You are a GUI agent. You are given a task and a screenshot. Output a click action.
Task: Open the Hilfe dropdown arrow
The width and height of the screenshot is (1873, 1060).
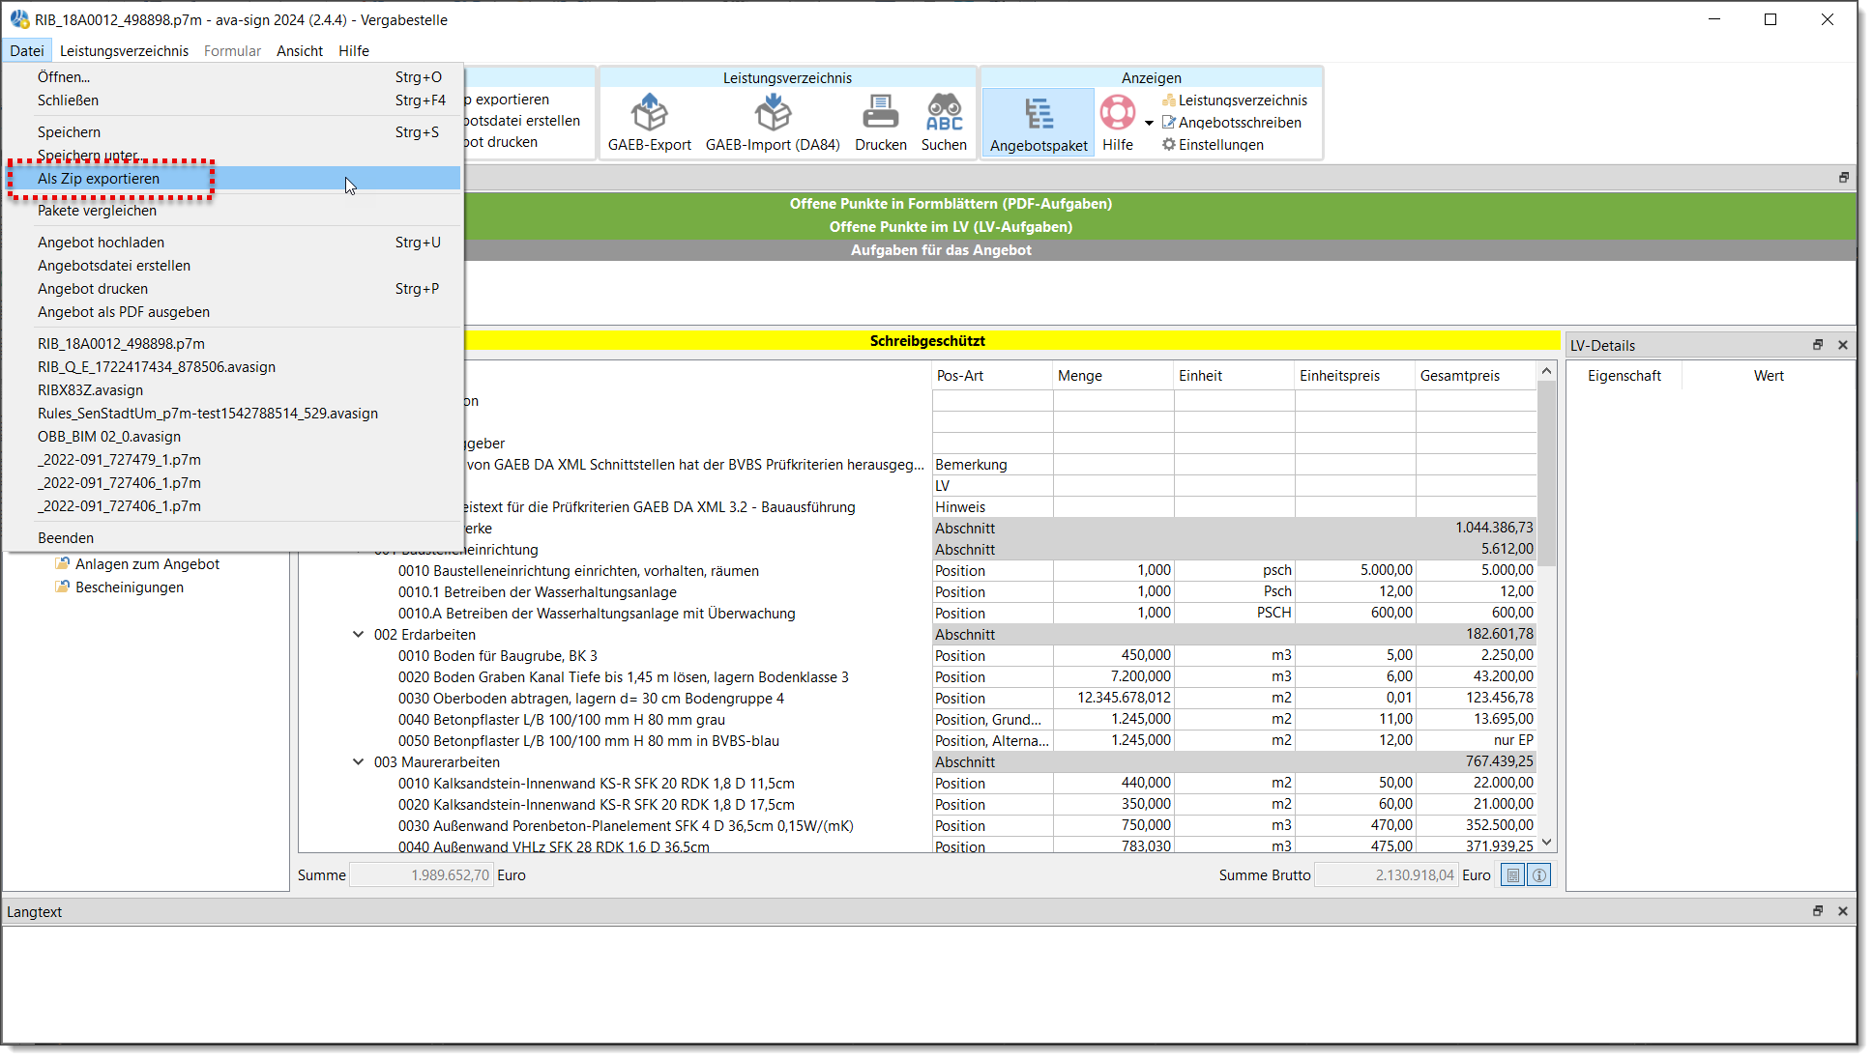coord(1149,123)
